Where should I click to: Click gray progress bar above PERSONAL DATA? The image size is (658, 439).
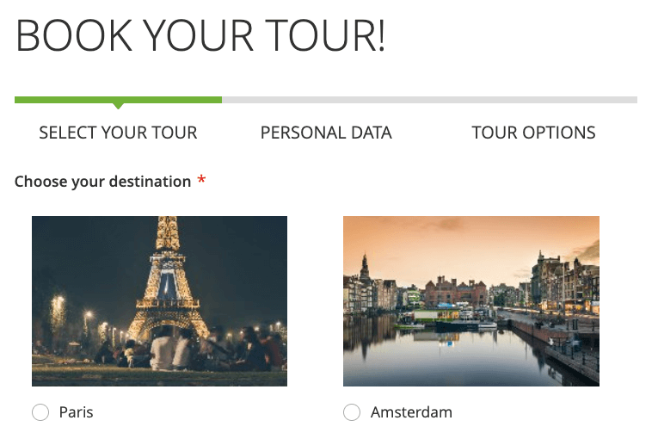point(326,100)
